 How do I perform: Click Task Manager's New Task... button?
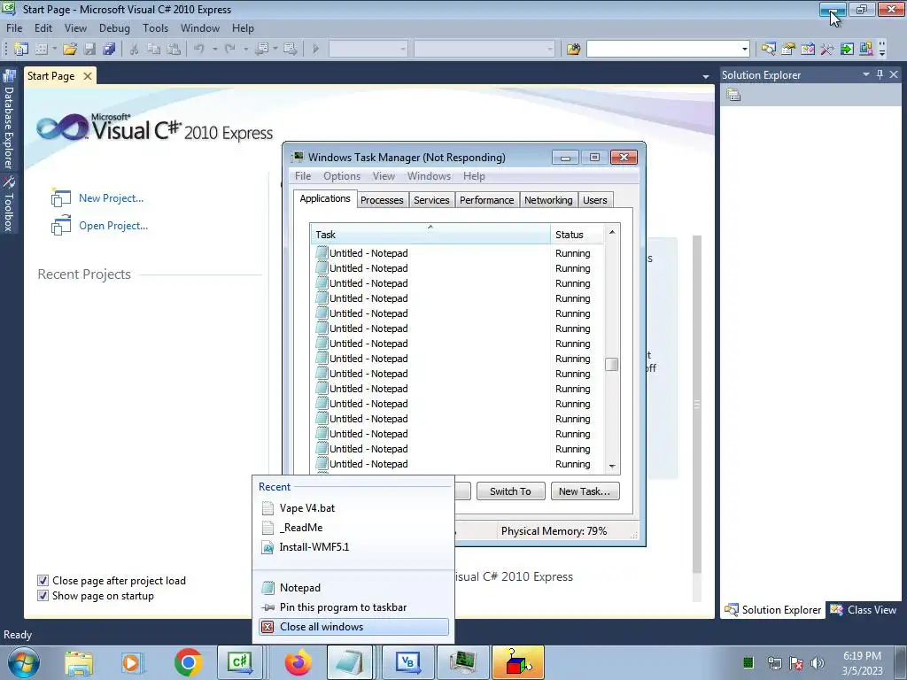[x=585, y=491]
